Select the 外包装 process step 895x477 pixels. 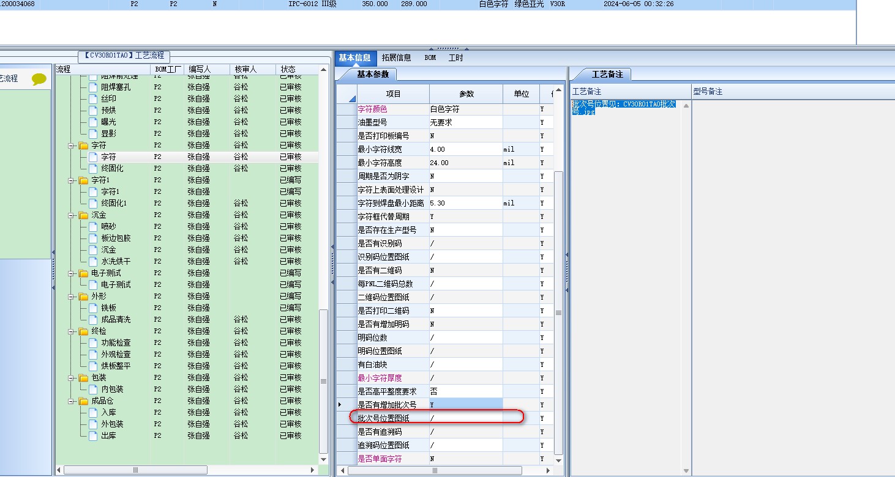click(x=112, y=424)
